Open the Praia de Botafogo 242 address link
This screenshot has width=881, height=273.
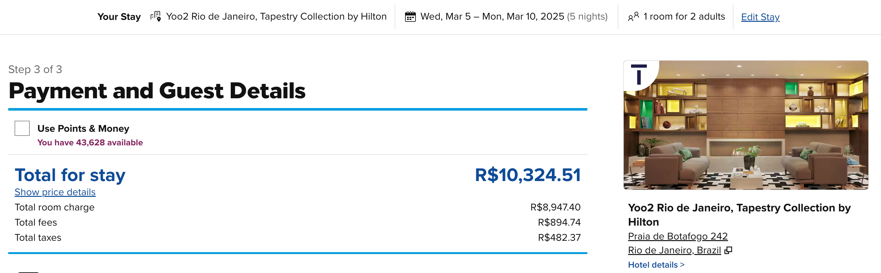point(678,236)
